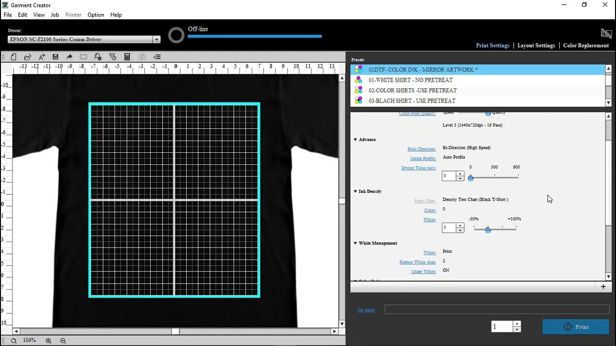Increase the Drying Time spinner value
616x346 pixels.
pyautogui.click(x=460, y=173)
